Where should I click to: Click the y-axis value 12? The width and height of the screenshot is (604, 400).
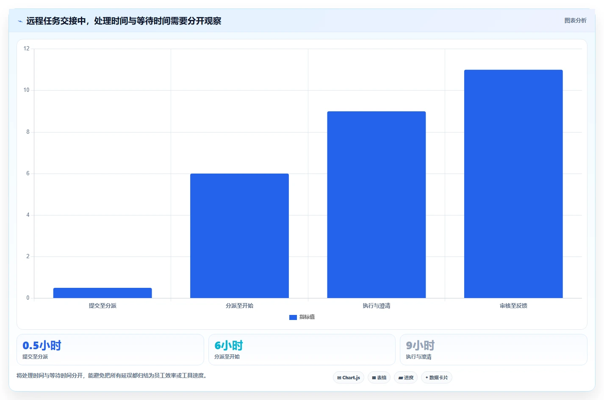pyautogui.click(x=27, y=49)
